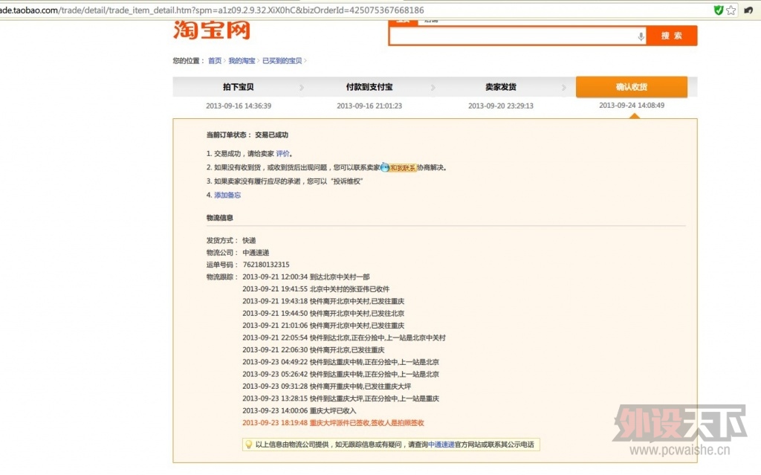Viewport: 761px width, 475px height.
Task: Select the 付款到支付宝 step tab
Action: pos(369,87)
